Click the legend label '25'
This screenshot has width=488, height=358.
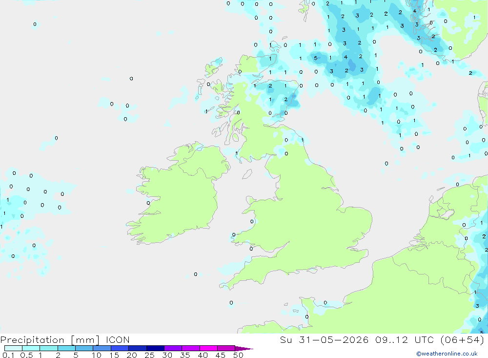pyautogui.click(x=149, y=355)
